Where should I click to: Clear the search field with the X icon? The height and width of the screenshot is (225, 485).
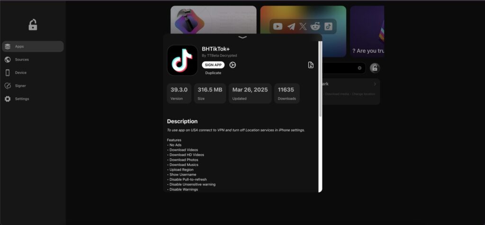tap(359, 68)
